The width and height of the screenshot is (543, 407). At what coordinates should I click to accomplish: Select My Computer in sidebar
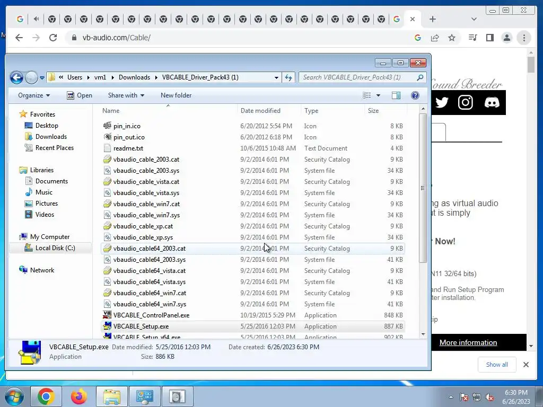49,237
